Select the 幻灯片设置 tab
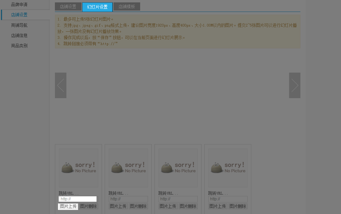The width and height of the screenshot is (341, 214). (97, 7)
